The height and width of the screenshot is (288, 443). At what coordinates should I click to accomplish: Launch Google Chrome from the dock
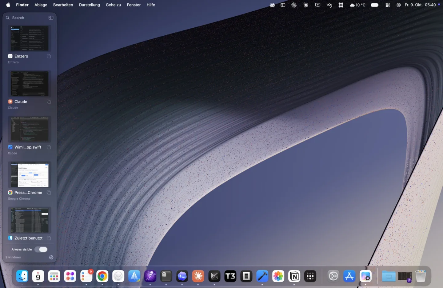pyautogui.click(x=102, y=276)
